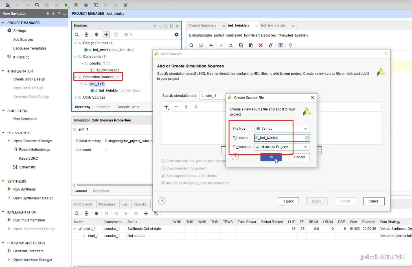
Task: Click the column selection icon in the editor toolbar
Action: (280, 45)
